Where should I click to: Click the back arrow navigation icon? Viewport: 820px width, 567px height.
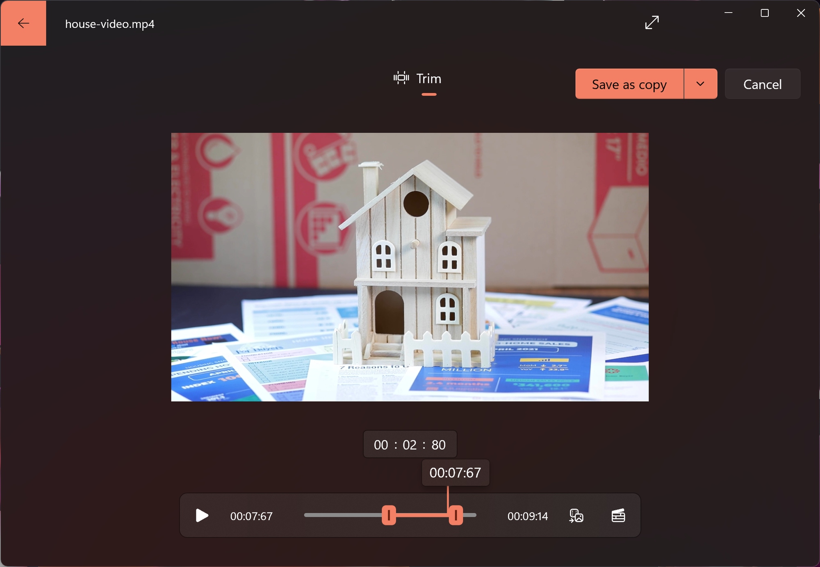(23, 23)
